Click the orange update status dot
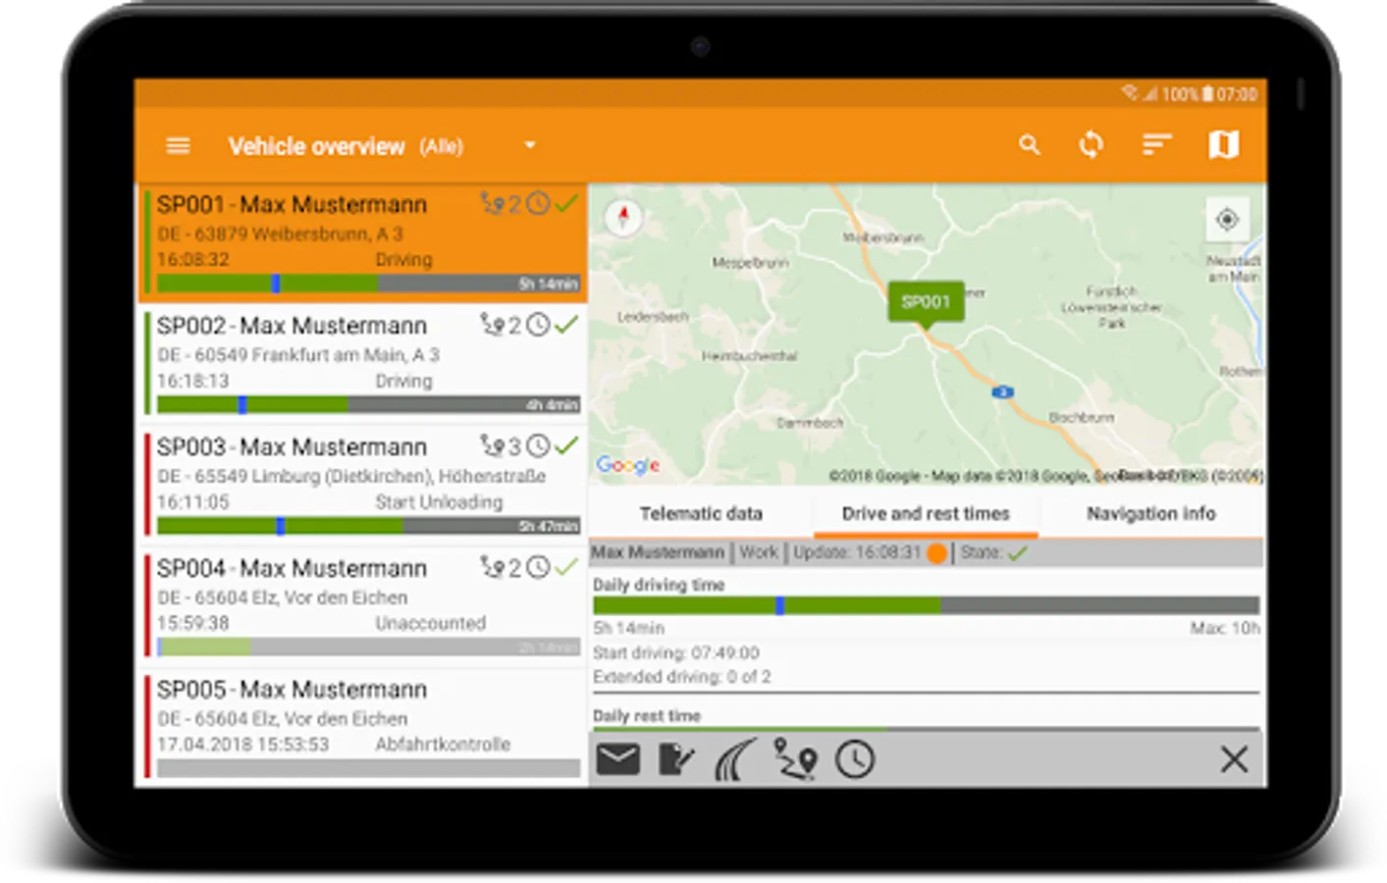 point(936,553)
